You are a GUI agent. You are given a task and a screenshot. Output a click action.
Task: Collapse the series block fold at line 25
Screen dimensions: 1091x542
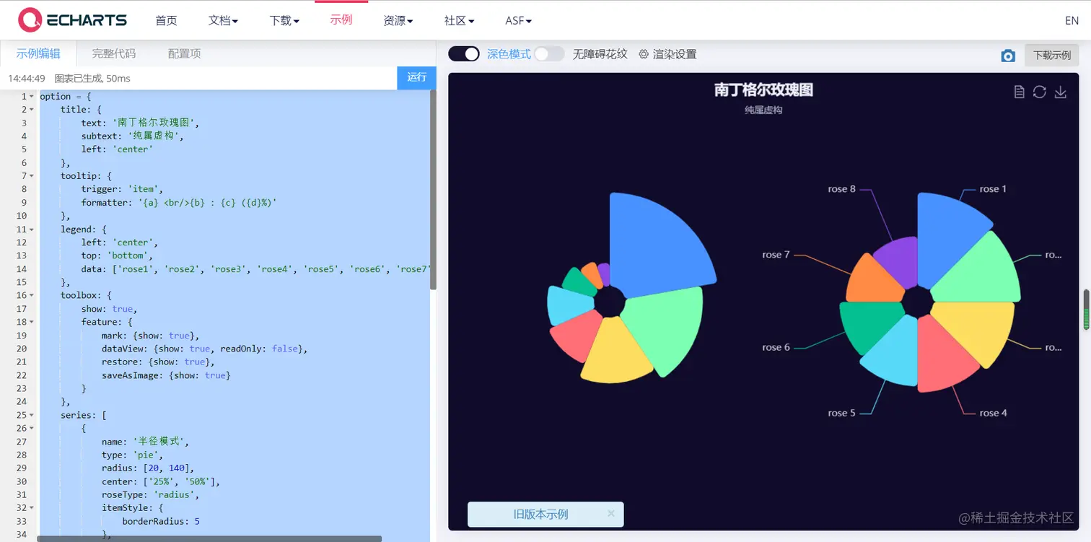[x=32, y=415]
